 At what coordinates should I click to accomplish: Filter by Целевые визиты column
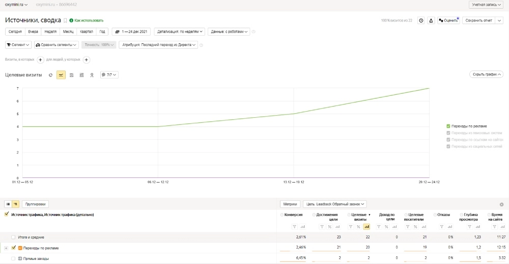(x=351, y=227)
